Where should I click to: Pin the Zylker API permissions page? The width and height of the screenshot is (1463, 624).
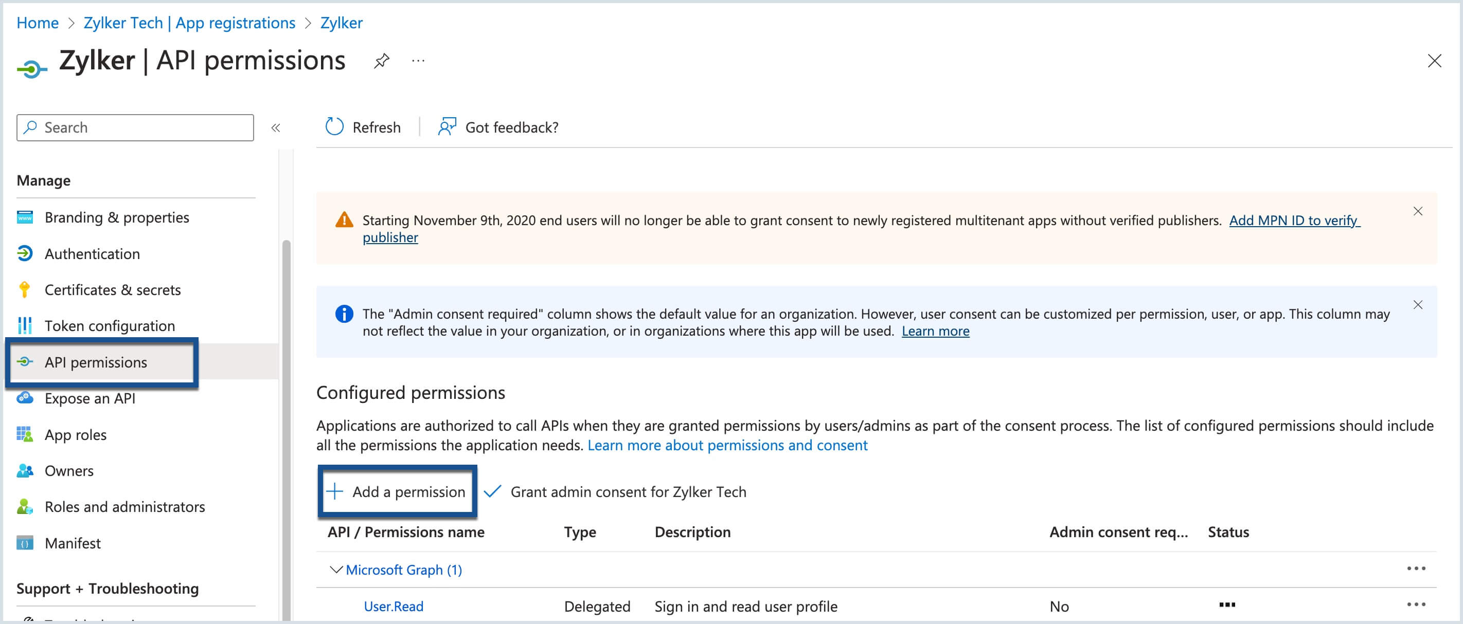(382, 61)
